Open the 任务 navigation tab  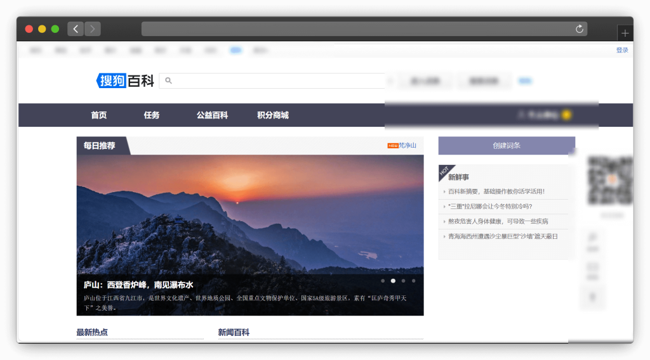coord(151,115)
